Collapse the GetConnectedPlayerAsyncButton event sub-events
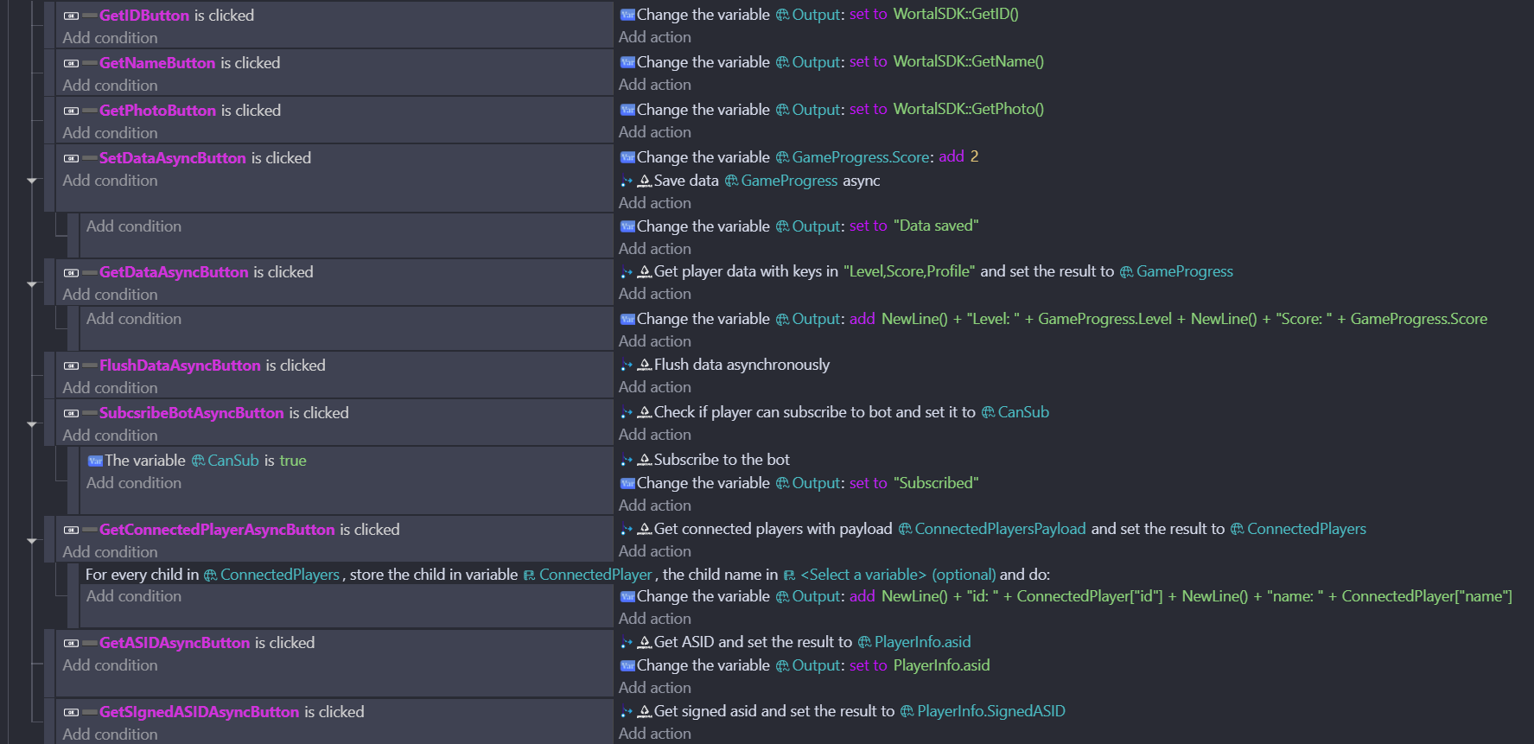The height and width of the screenshot is (744, 1534). click(32, 541)
